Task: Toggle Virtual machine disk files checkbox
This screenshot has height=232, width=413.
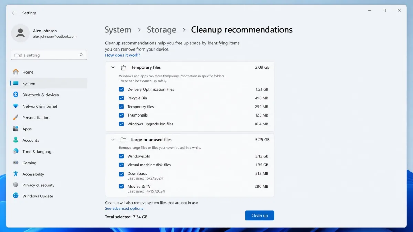Action: click(121, 165)
